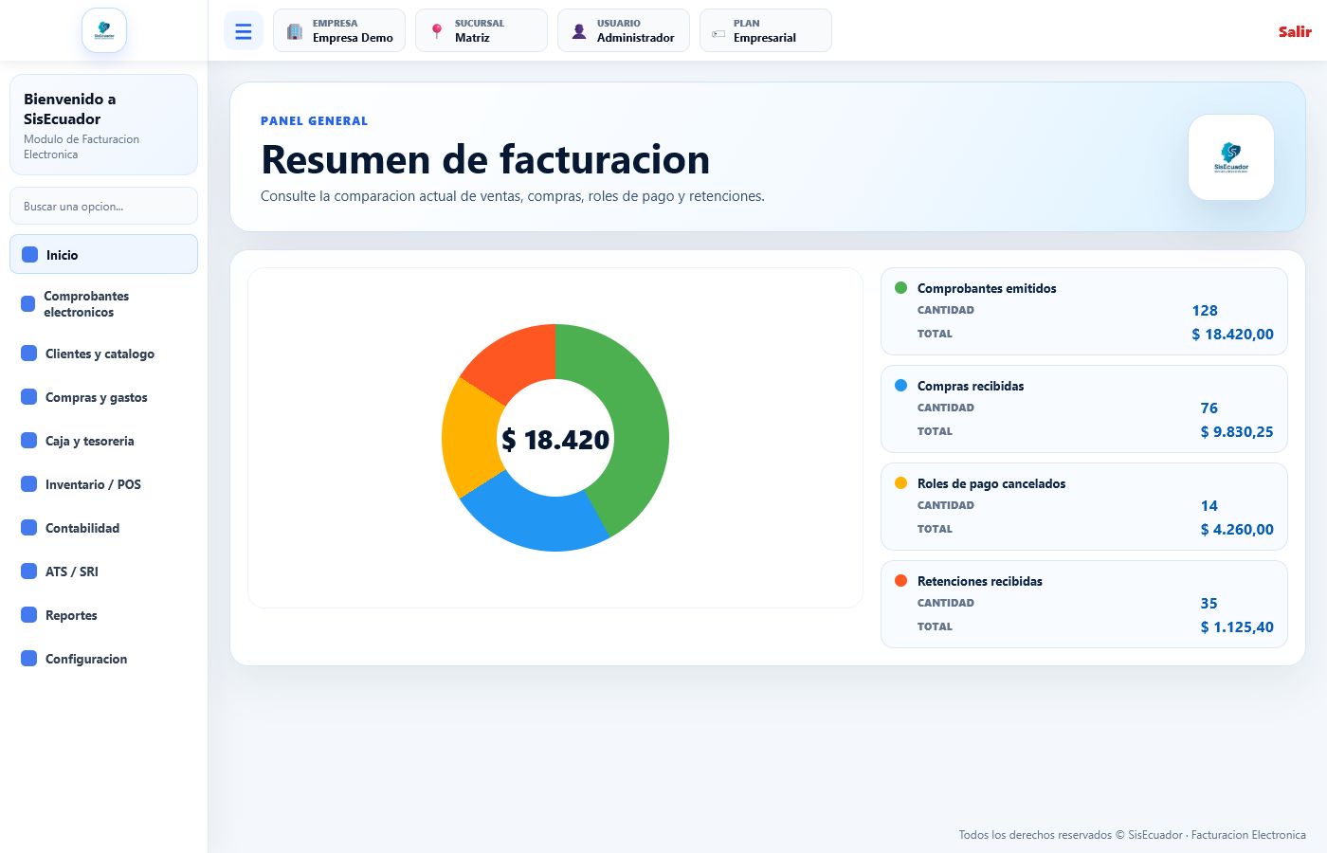Click the SisEcuador logo in sidebar header

pos(104,30)
